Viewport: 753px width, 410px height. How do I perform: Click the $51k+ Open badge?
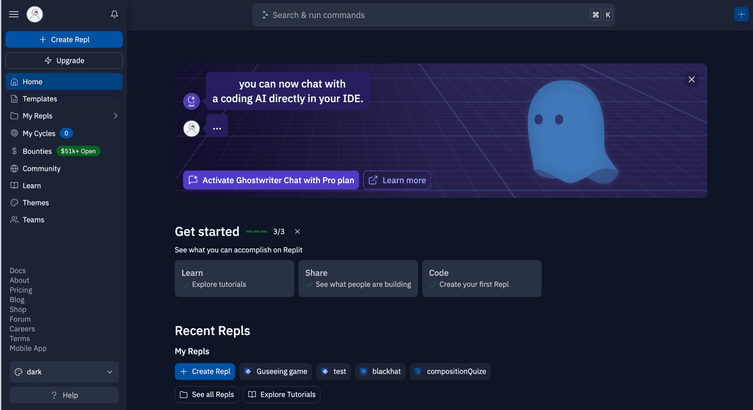pos(78,151)
